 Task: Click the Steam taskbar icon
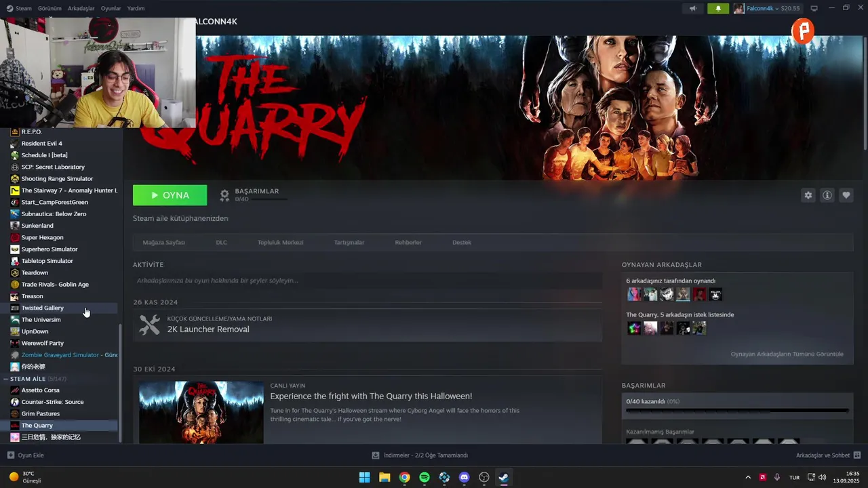[504, 477]
